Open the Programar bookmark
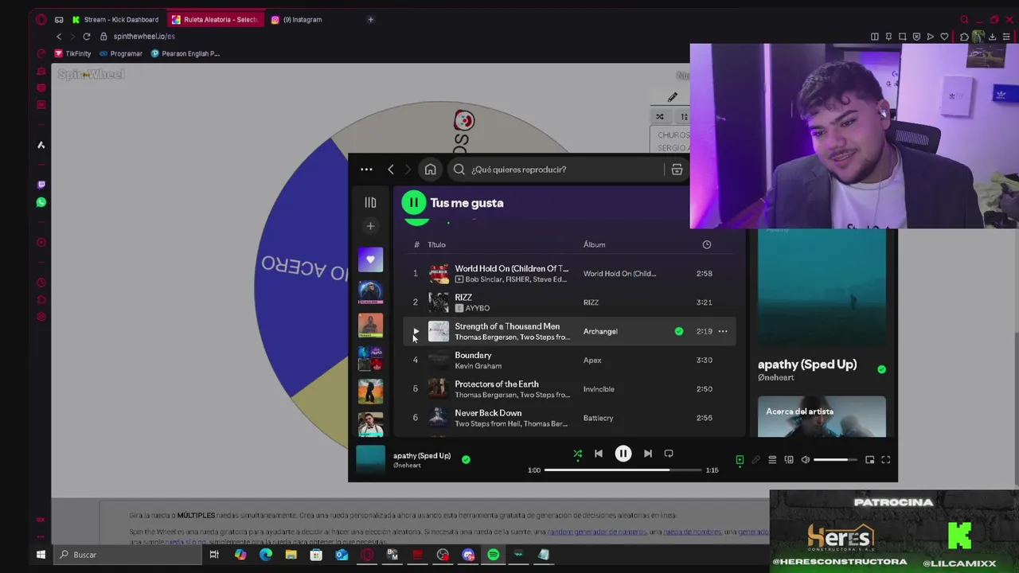Screen dimensions: 1019x573 (120, 53)
